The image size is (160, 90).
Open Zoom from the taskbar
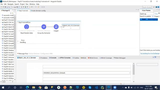pyautogui.click(x=115, y=87)
